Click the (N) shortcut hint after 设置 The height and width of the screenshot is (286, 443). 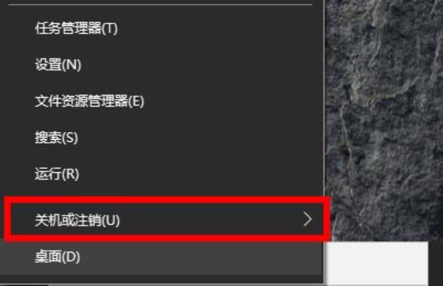[71, 65]
